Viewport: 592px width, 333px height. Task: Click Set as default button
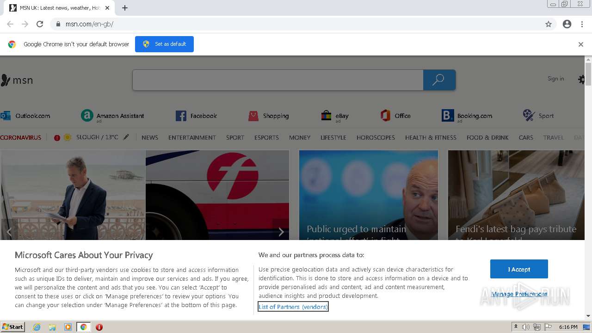[x=164, y=44]
